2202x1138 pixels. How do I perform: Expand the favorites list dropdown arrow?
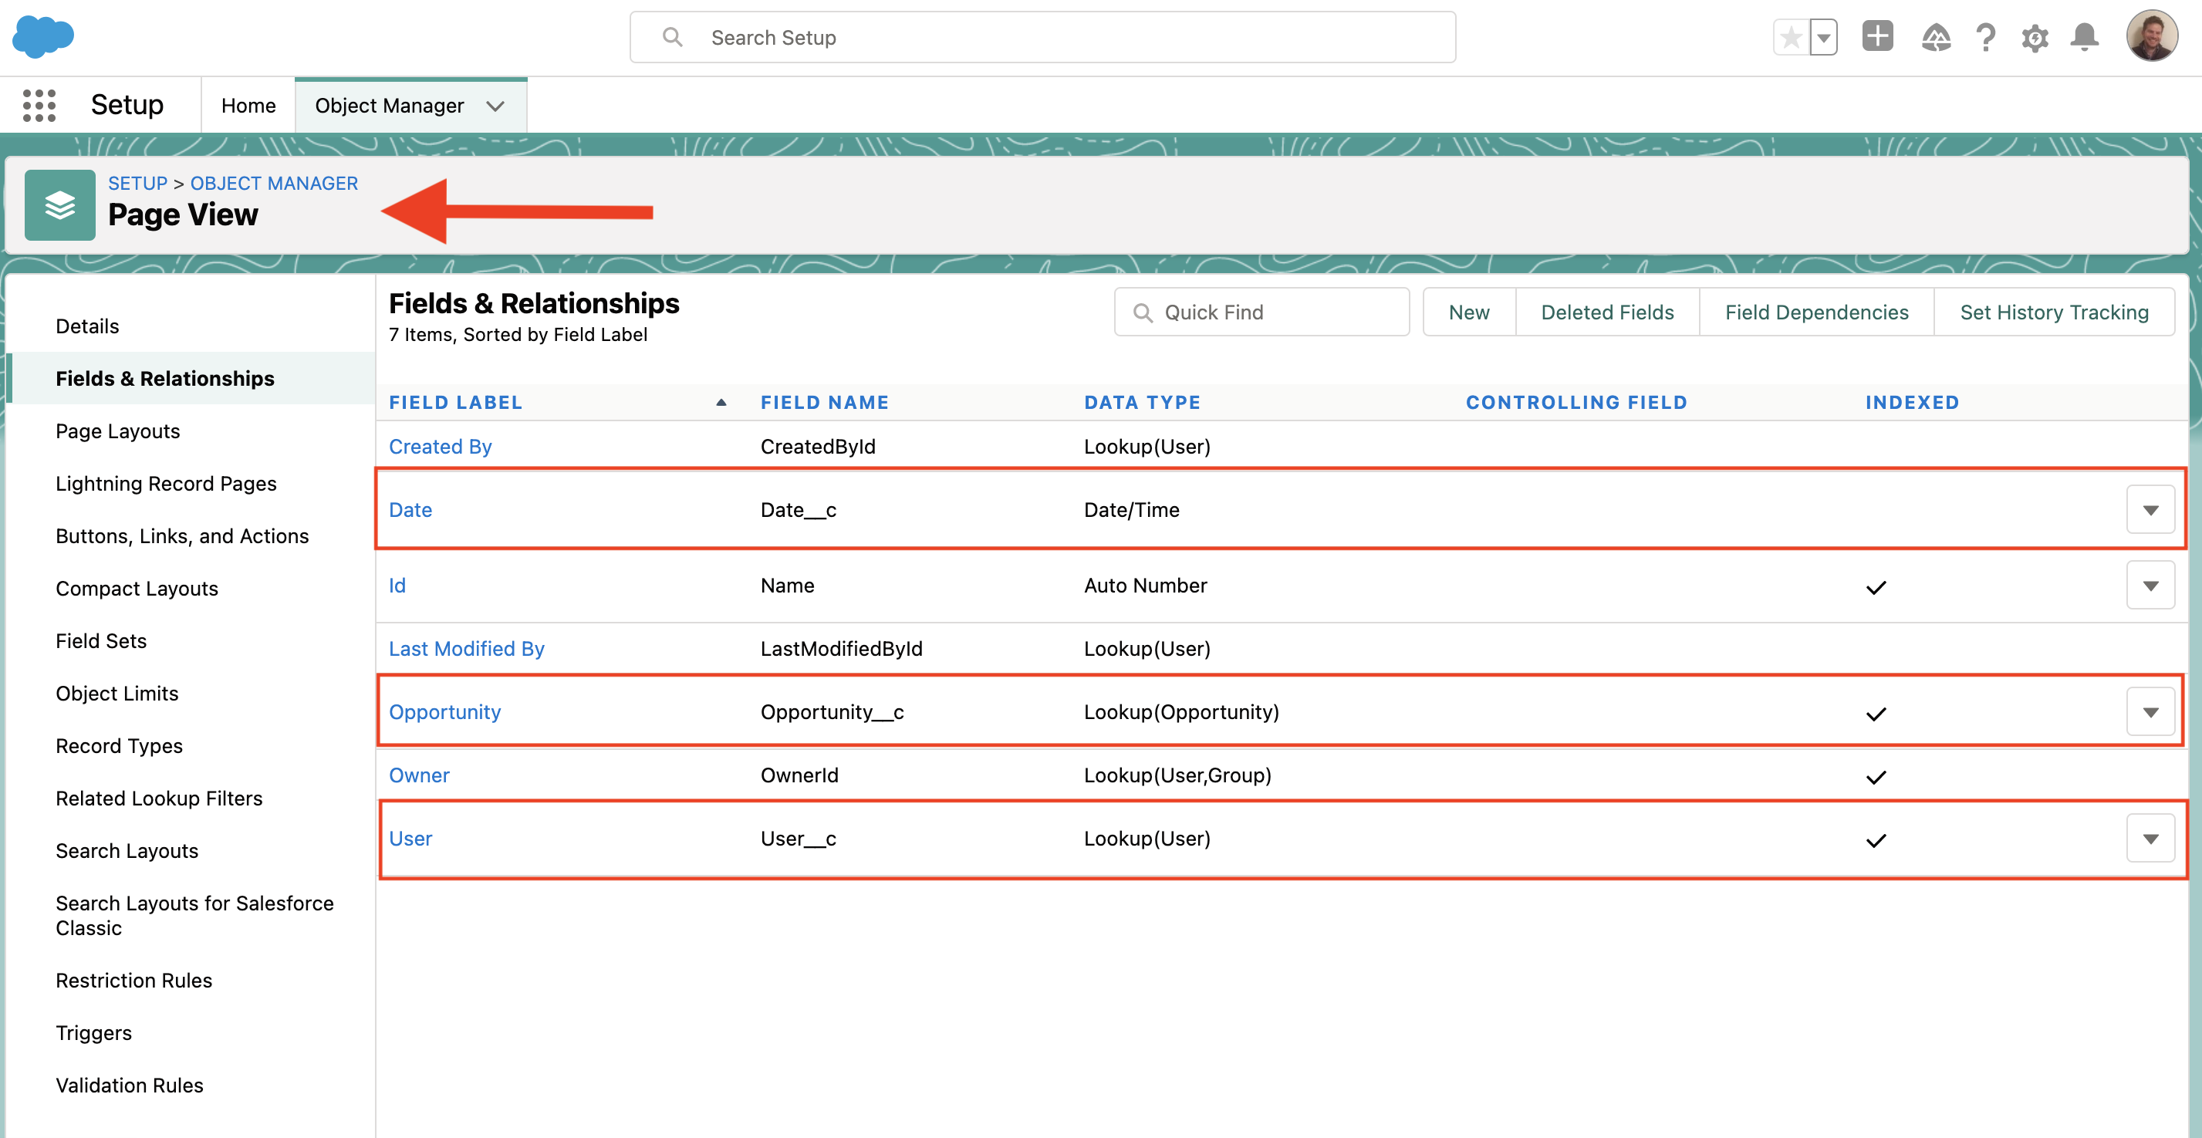tap(1823, 38)
